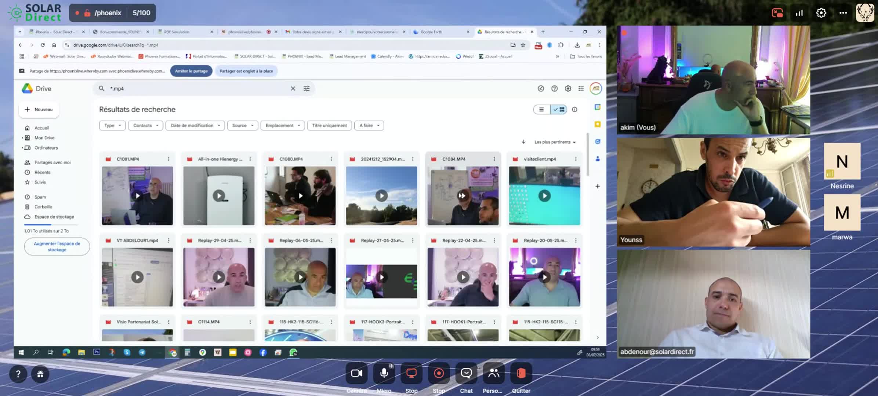Open Partagés avec moi

tap(52, 162)
